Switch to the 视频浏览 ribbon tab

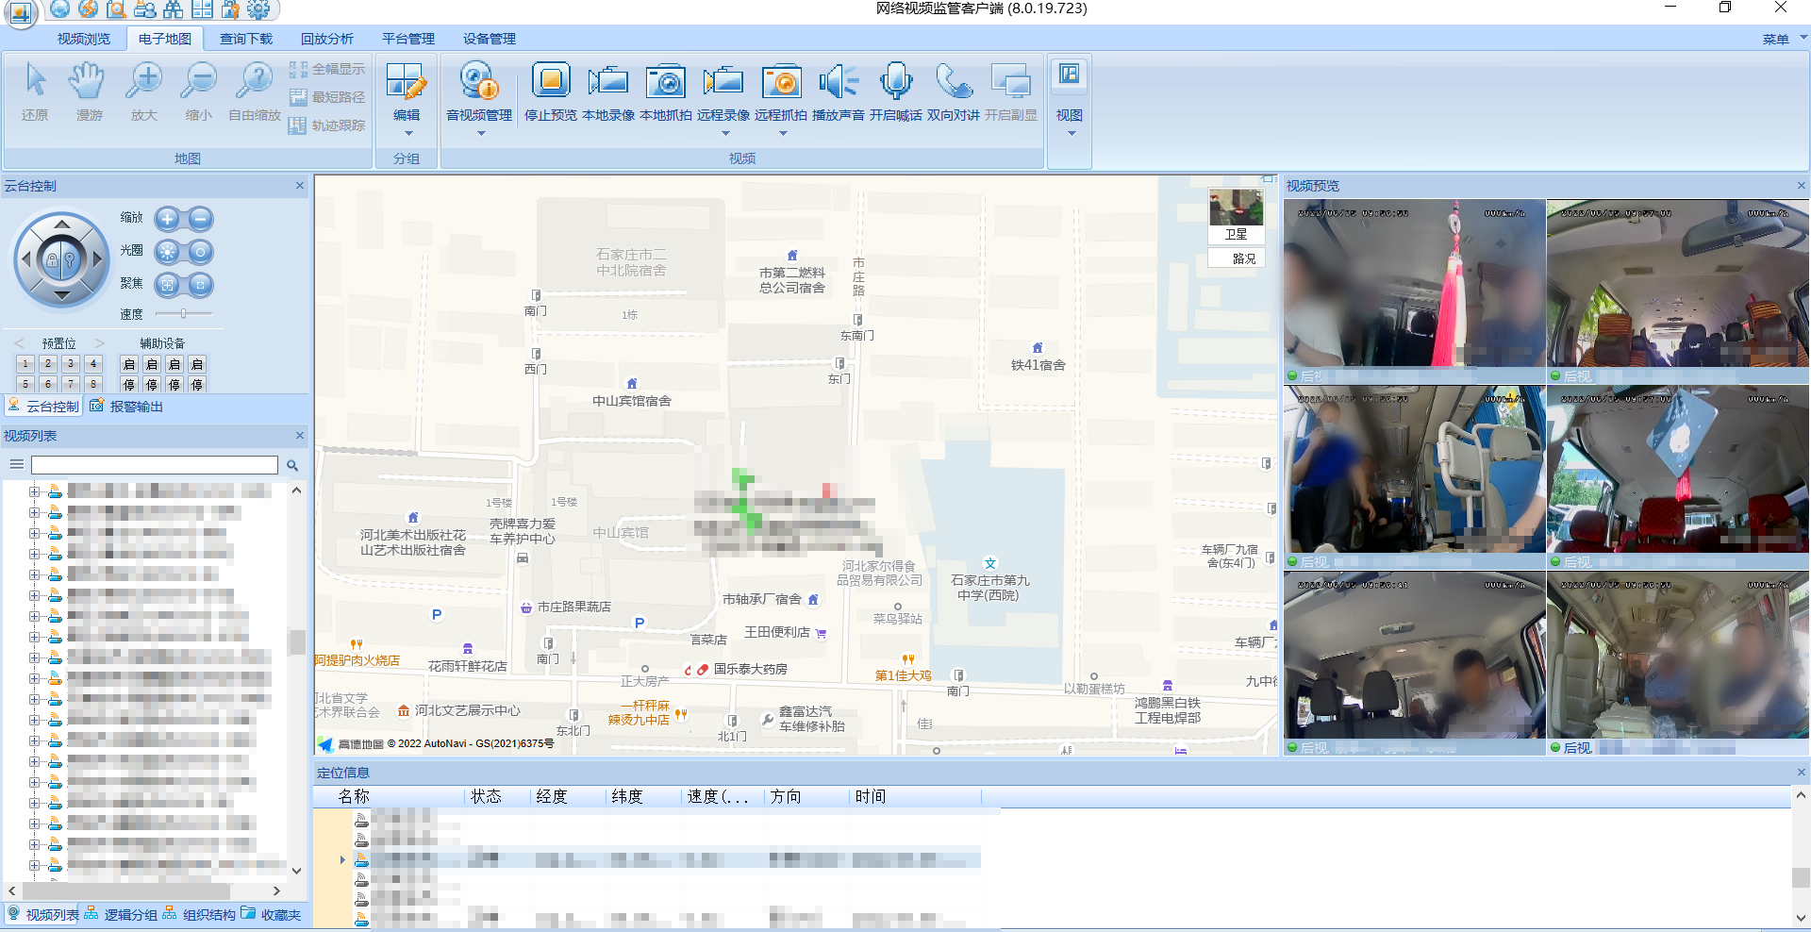pyautogui.click(x=83, y=39)
